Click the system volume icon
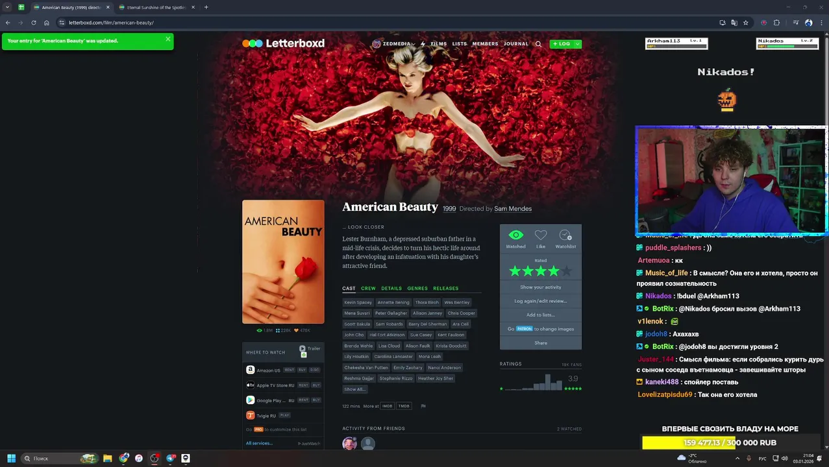Screen dimensions: 829x467 784,459
